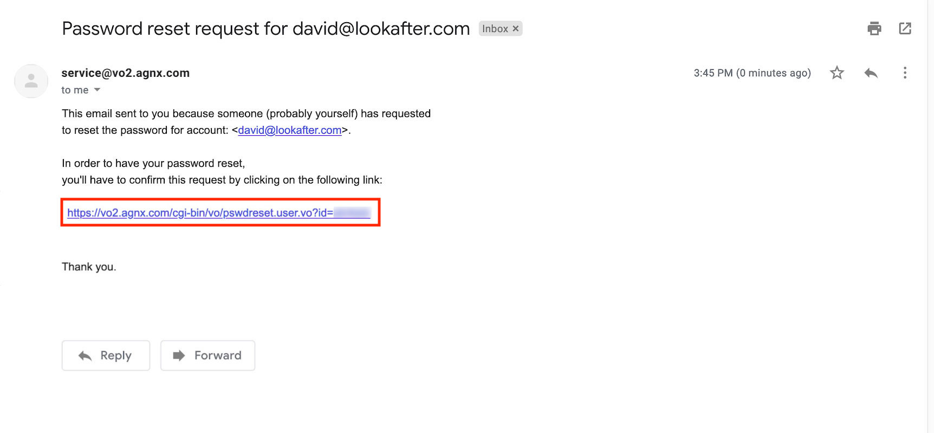Viewport: 934px width, 433px height.
Task: Click the Forward button below the message
Action: 207,356
